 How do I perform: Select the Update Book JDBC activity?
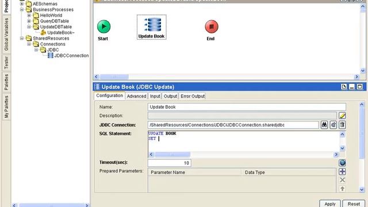[x=152, y=27]
